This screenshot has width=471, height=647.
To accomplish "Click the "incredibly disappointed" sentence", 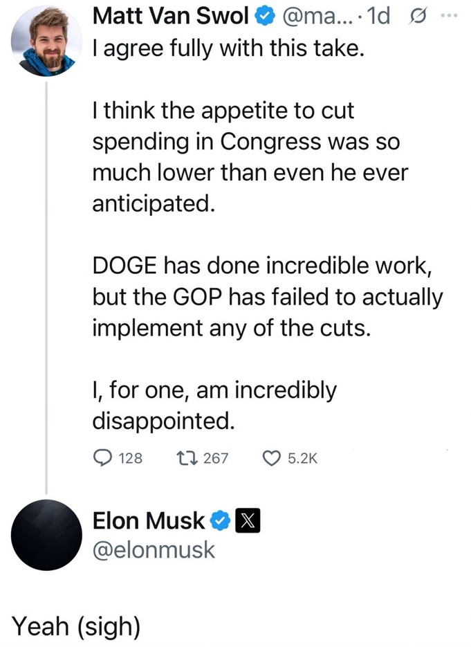I will click(x=214, y=405).
